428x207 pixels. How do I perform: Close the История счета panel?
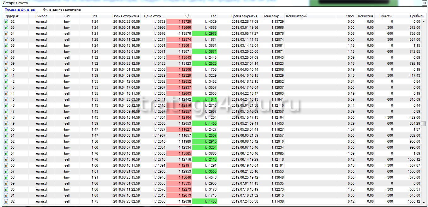pos(424,3)
